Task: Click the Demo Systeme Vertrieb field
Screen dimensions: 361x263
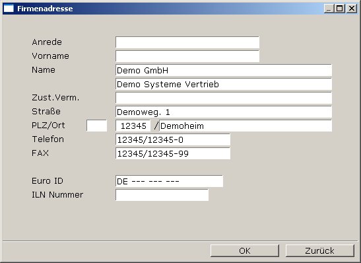Action: coord(224,84)
